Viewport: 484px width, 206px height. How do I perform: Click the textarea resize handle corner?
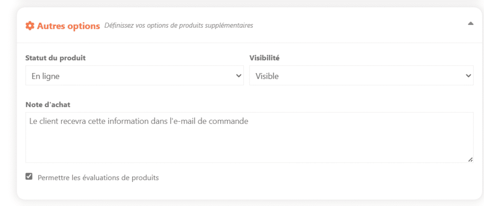coord(470,159)
